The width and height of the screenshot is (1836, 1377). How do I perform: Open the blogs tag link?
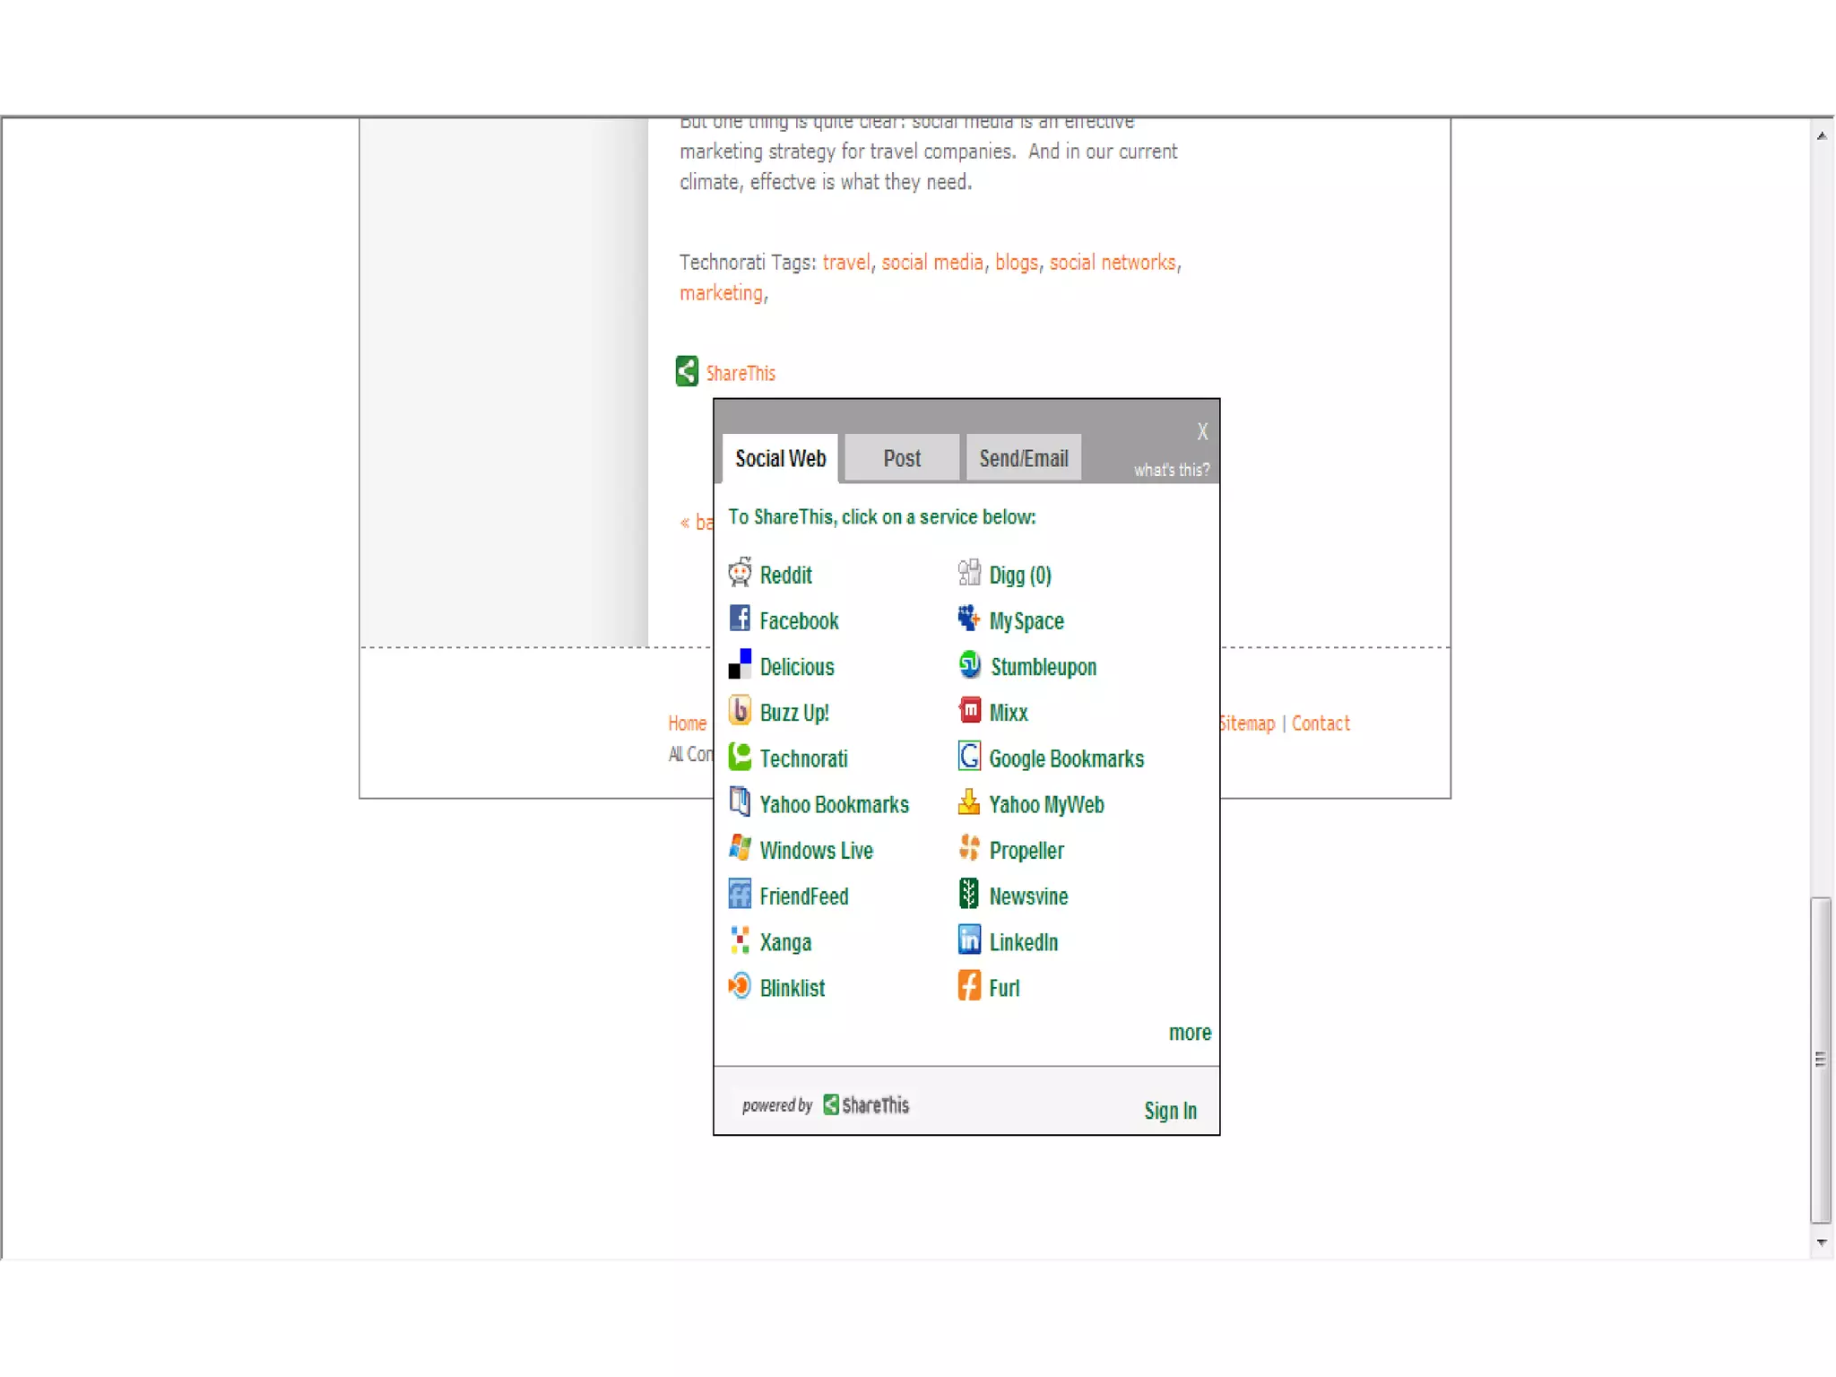1017,263
